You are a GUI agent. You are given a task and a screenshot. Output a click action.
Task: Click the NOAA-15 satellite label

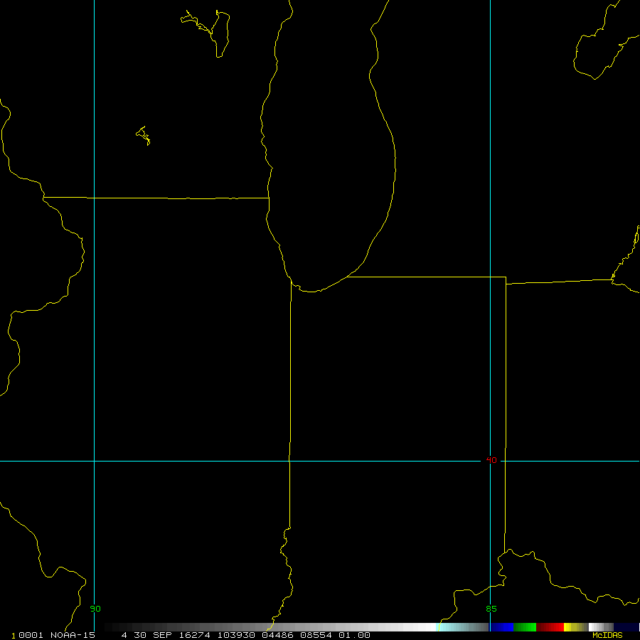pyautogui.click(x=73, y=636)
